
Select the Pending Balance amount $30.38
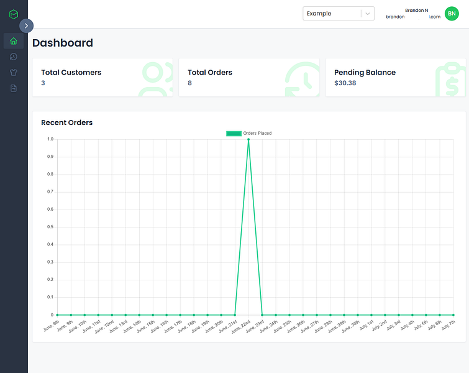click(x=345, y=83)
